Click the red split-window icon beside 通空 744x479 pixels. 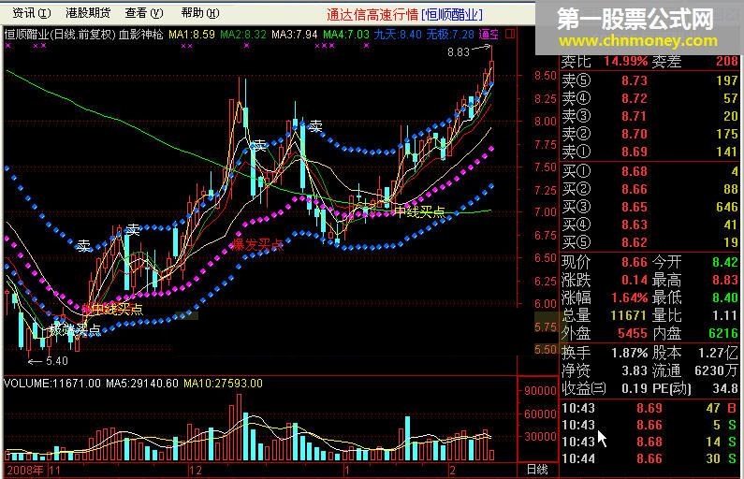click(x=510, y=34)
